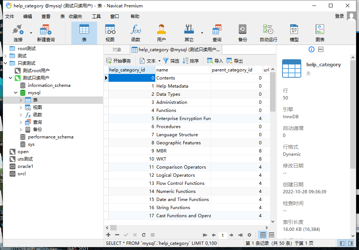
Task: Click Begin Transaction (开始事务) button
Action: click(x=118, y=61)
